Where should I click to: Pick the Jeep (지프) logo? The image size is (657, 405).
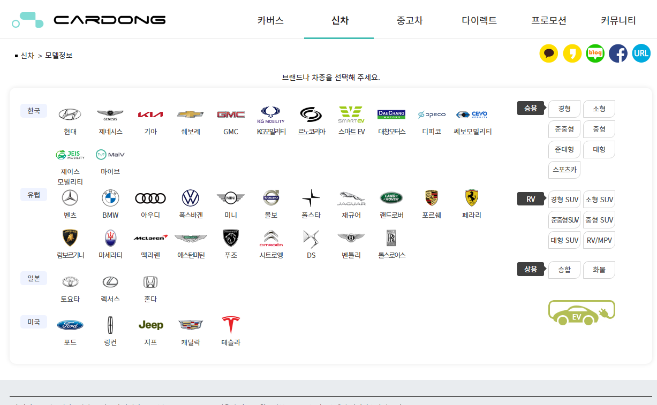(x=150, y=325)
